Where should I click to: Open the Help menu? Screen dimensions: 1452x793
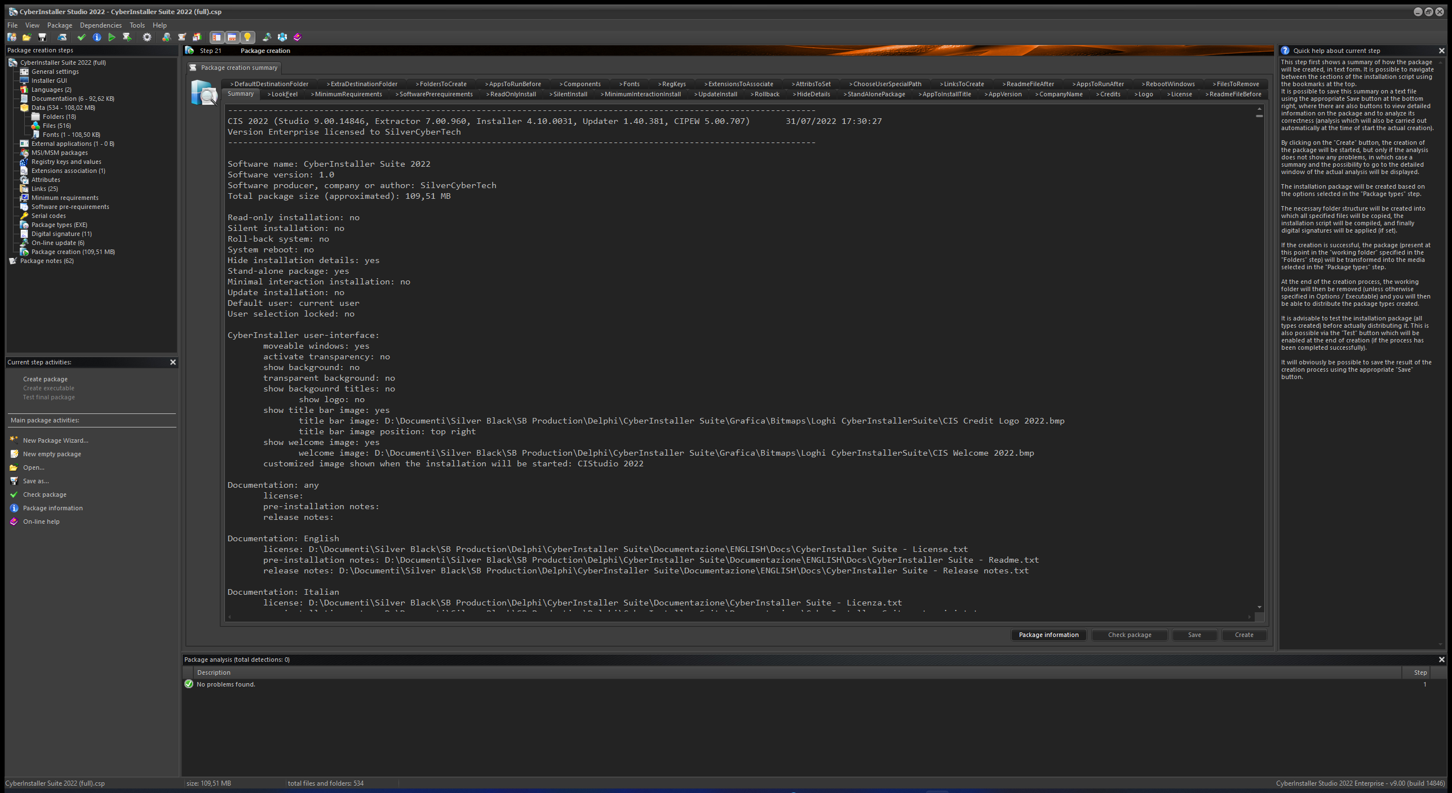pyautogui.click(x=160, y=25)
